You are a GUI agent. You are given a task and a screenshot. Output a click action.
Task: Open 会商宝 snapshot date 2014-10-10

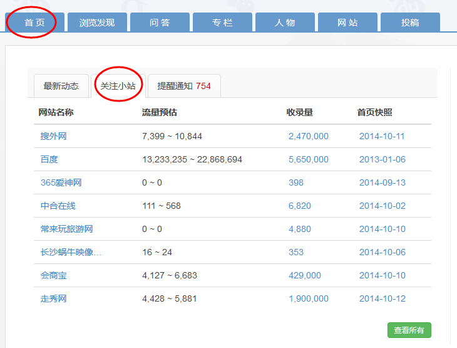(x=383, y=275)
